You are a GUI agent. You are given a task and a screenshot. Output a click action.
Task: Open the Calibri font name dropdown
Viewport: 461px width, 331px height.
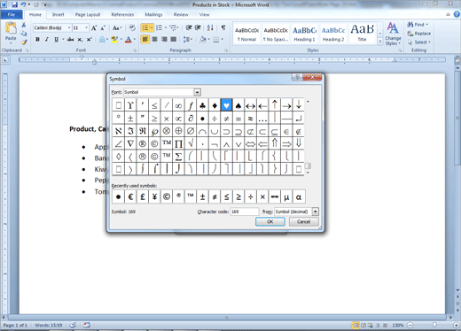[x=69, y=27]
